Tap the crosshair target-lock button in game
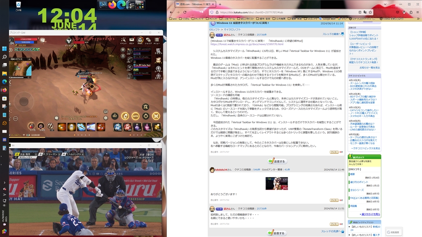This screenshot has height=237, width=422. pyautogui.click(x=145, y=116)
